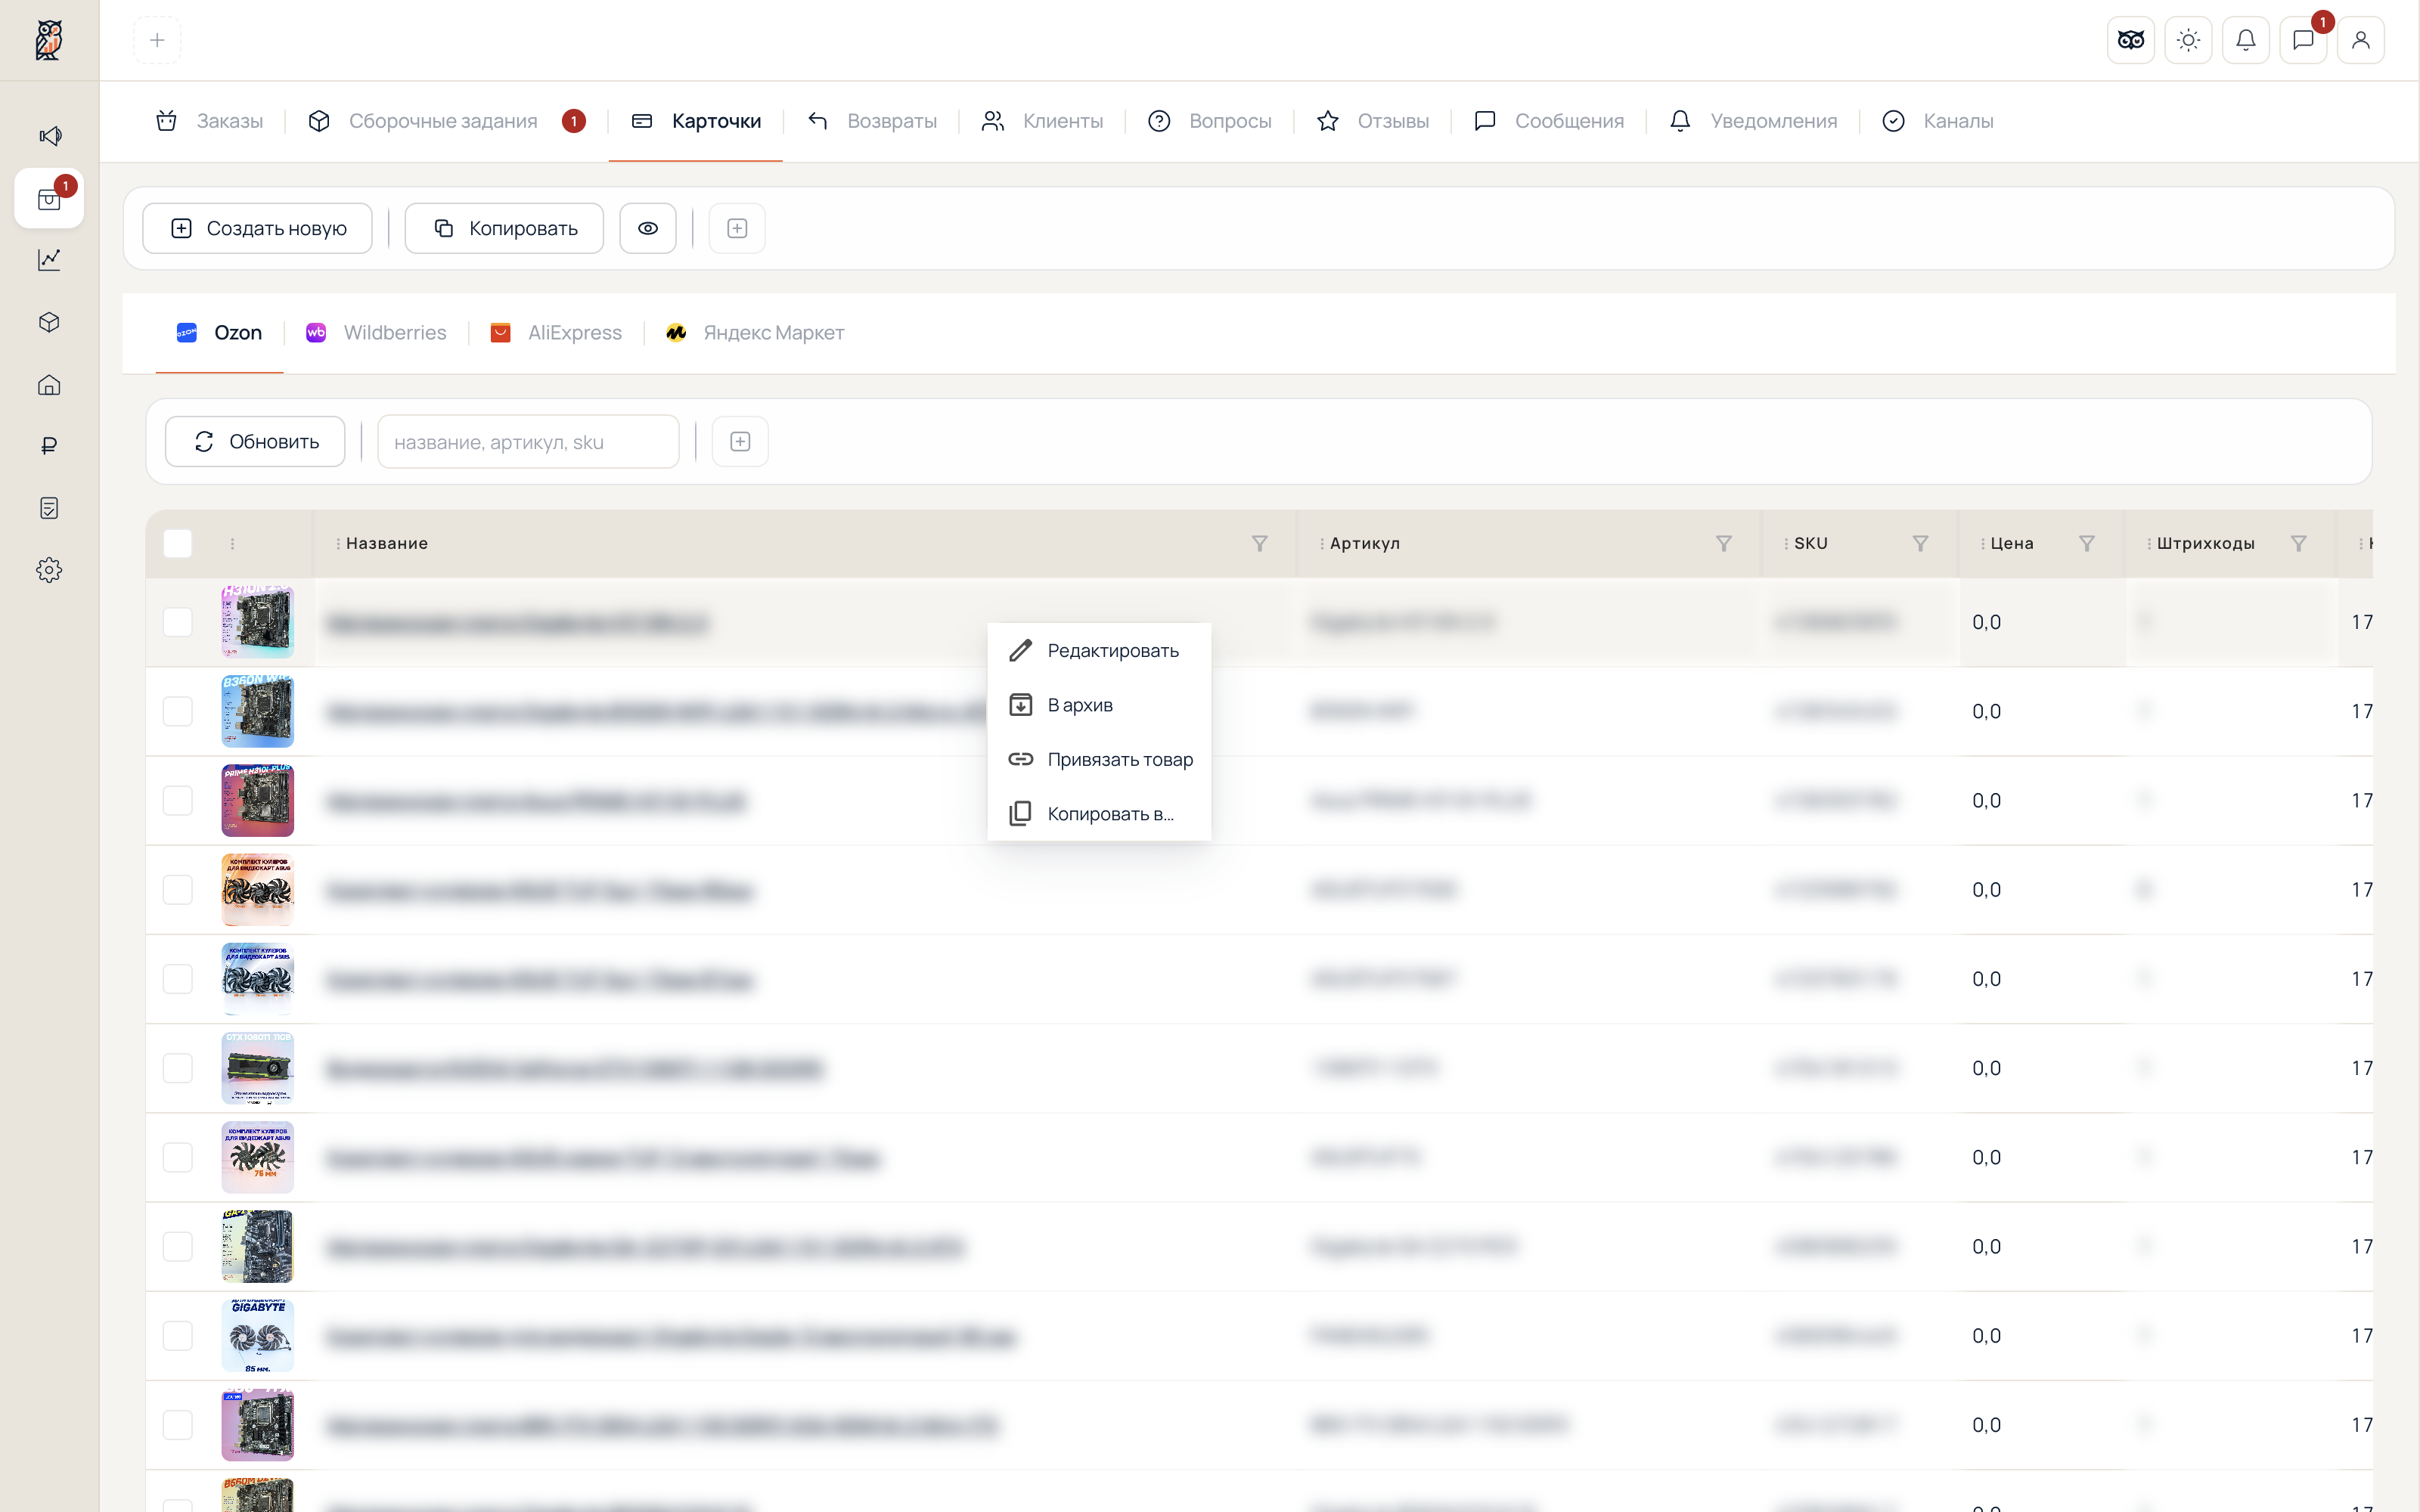Viewport: 2420px width, 1512px height.
Task: Open filter for Название column
Action: coord(1259,543)
